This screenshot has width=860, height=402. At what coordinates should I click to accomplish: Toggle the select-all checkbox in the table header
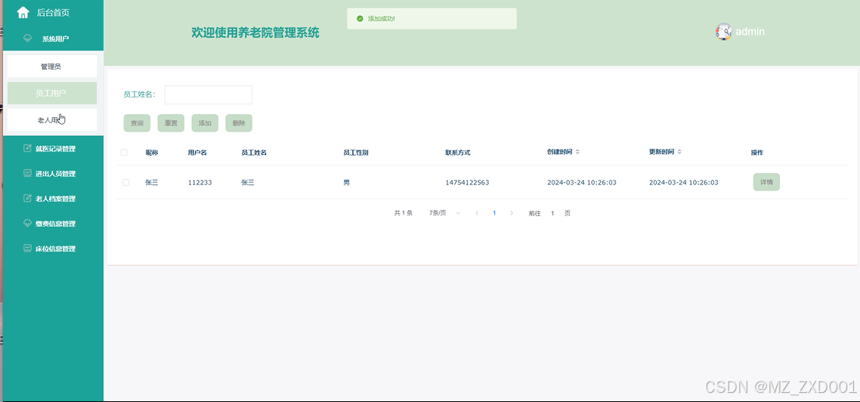pyautogui.click(x=124, y=153)
